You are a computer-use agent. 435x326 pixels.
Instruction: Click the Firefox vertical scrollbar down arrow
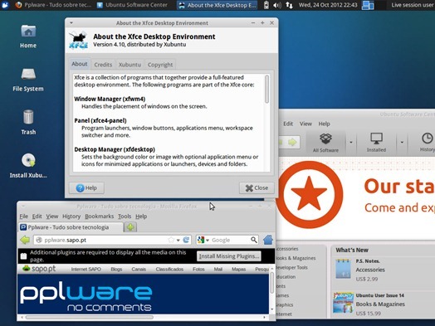(272, 309)
